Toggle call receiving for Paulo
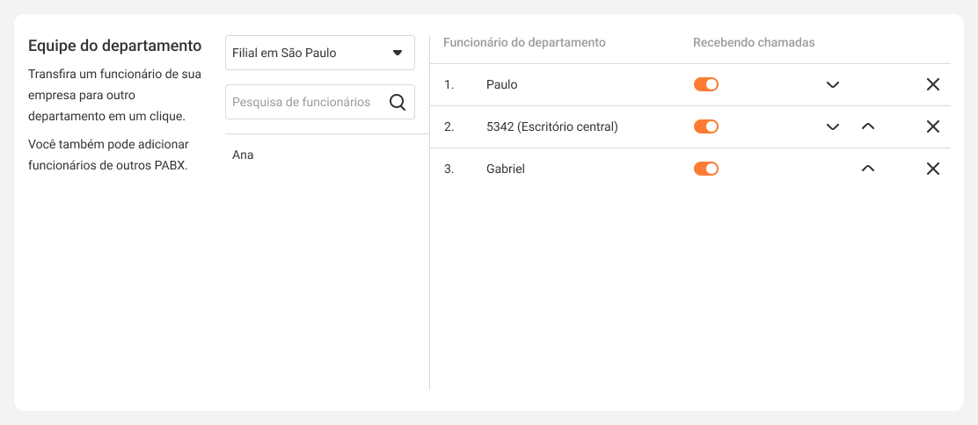This screenshot has width=978, height=425. coord(706,84)
